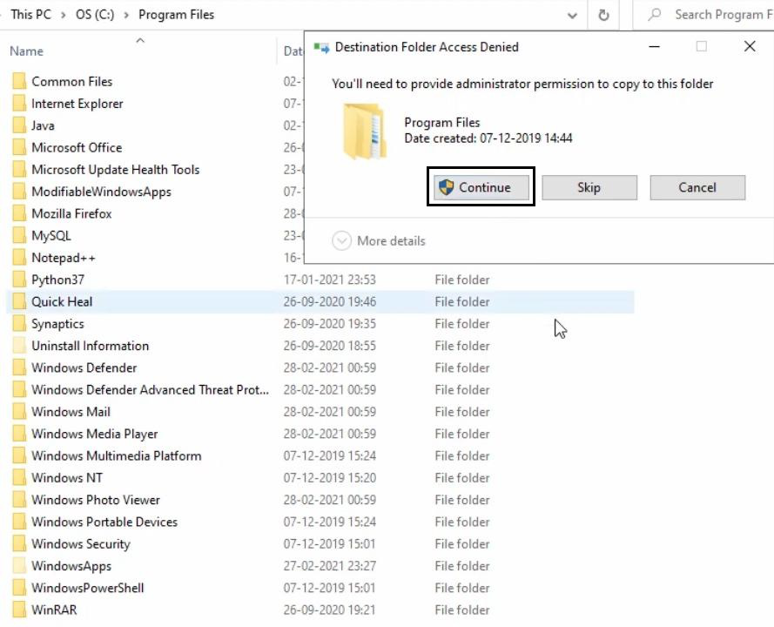Click the ModifiableWindowsApps folder icon

pos(19,192)
